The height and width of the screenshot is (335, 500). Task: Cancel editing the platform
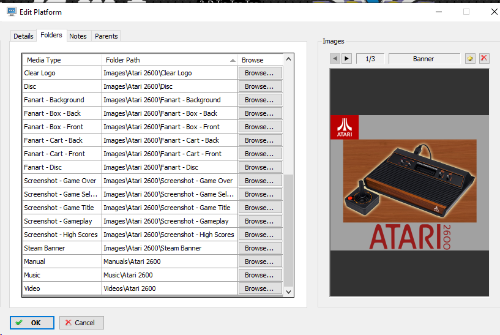tap(81, 323)
